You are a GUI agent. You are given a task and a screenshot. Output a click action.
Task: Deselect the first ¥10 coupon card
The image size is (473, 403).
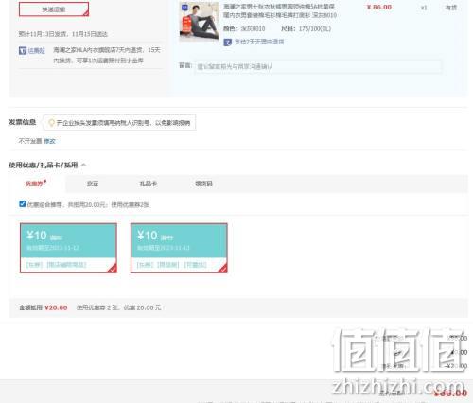[68, 248]
